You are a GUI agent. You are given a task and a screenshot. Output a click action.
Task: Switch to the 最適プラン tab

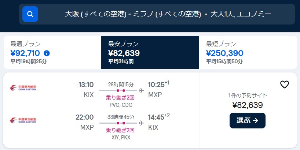point(52,52)
